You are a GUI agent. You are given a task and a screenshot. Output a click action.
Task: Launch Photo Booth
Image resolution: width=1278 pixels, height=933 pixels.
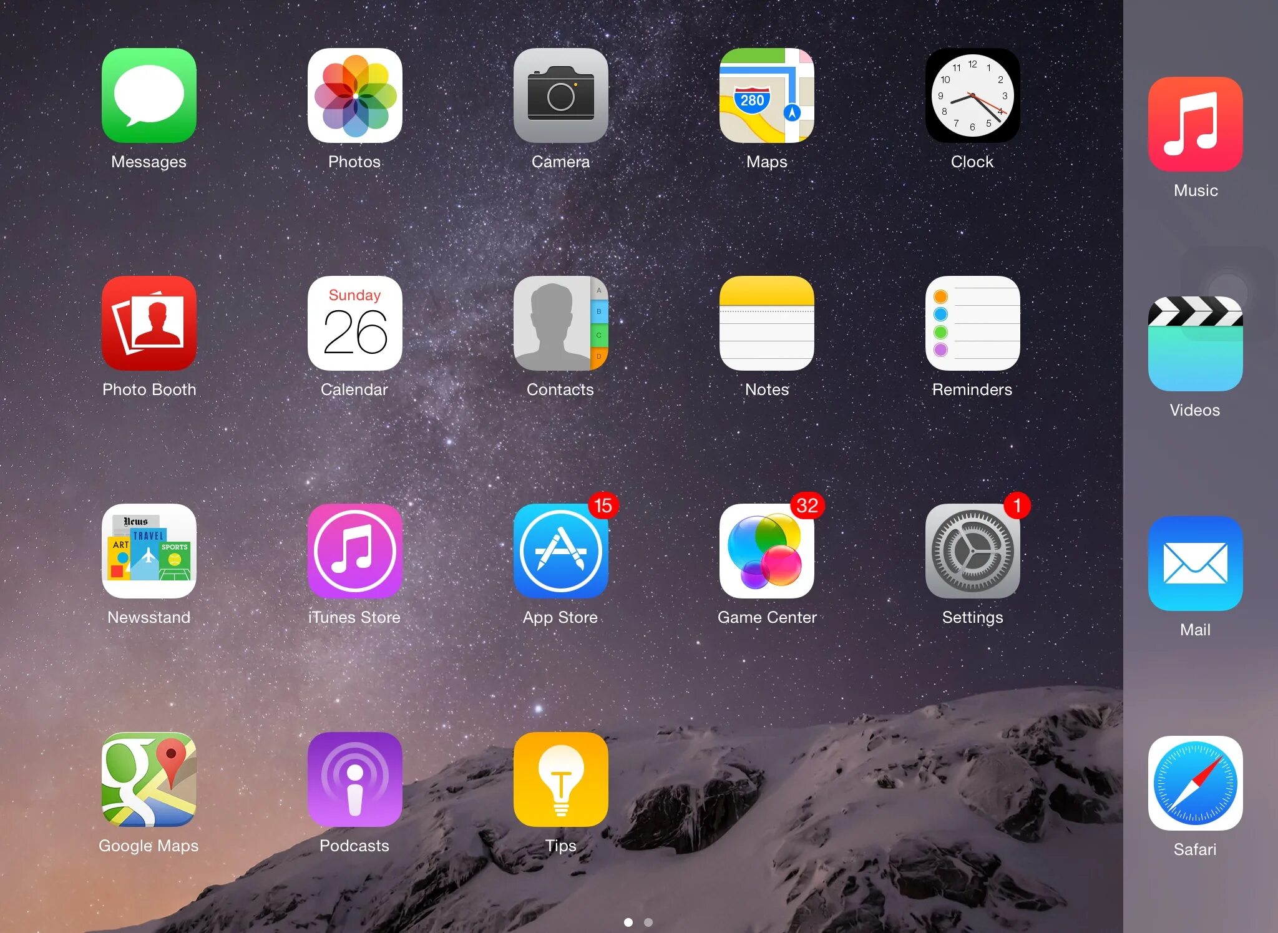[149, 323]
